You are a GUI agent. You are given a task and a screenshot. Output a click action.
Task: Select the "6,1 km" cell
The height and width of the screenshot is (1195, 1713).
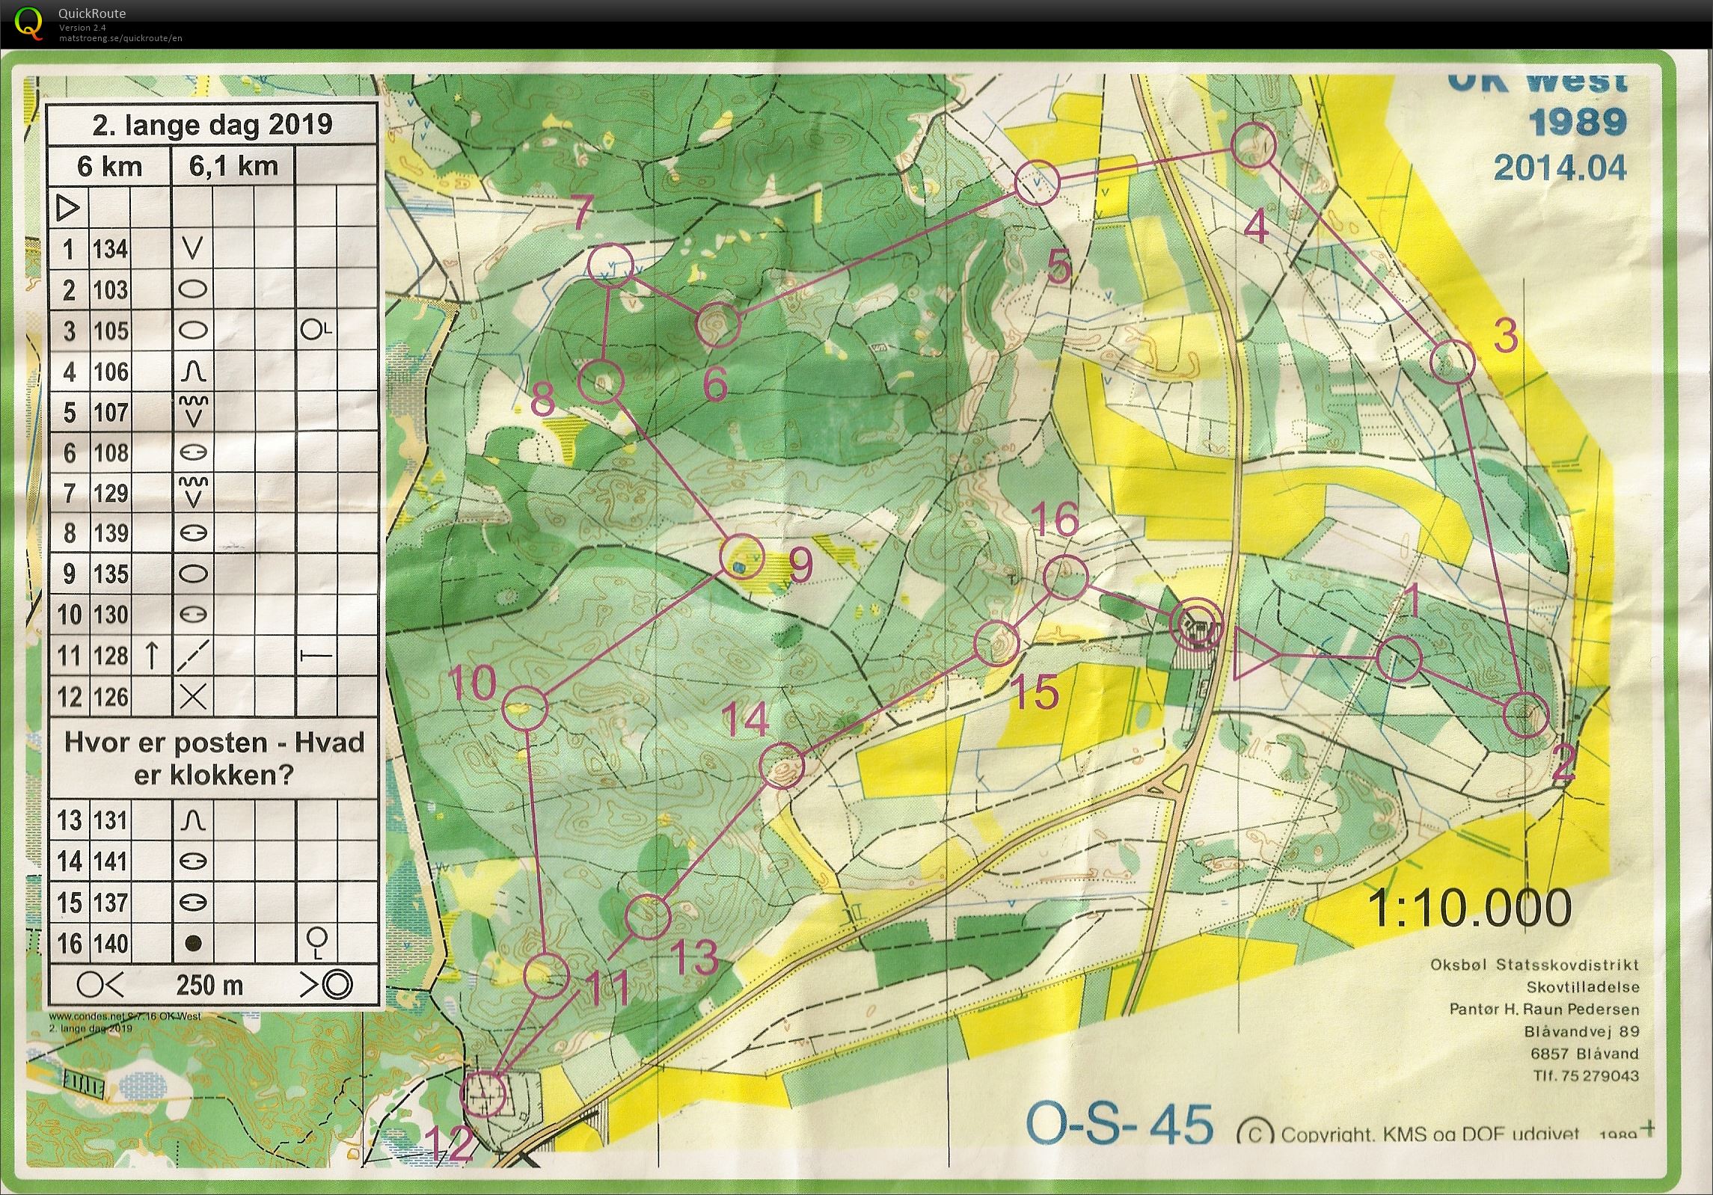[x=233, y=165]
